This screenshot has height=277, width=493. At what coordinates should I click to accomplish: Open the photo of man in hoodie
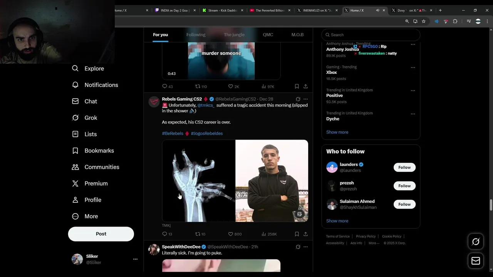[x=272, y=181]
